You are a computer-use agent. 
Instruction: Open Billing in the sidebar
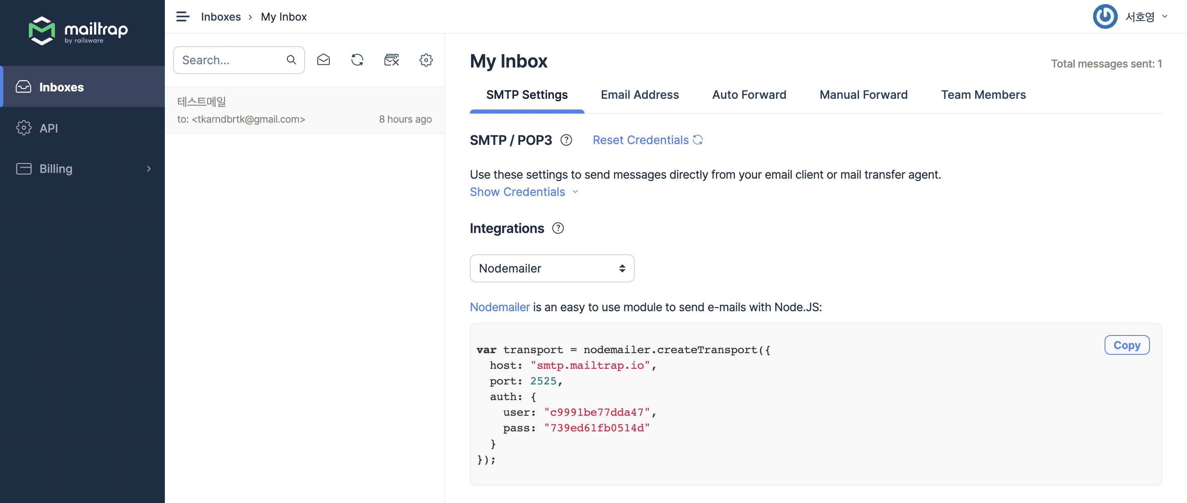point(82,168)
